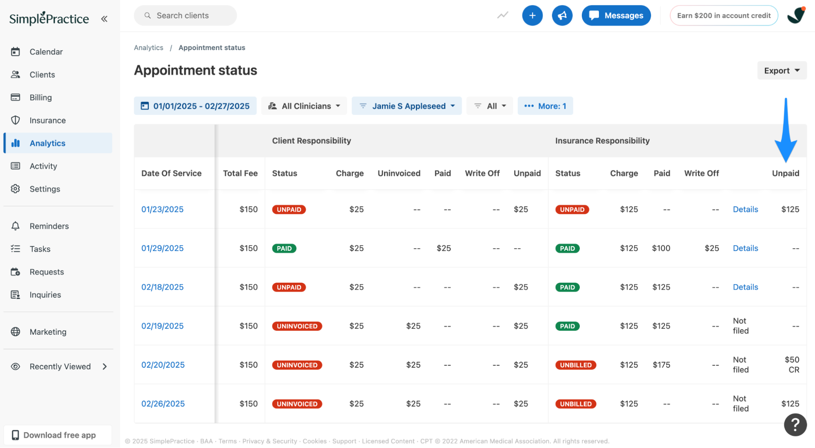Open the More: 1 filters menu
815x448 pixels.
tap(545, 106)
